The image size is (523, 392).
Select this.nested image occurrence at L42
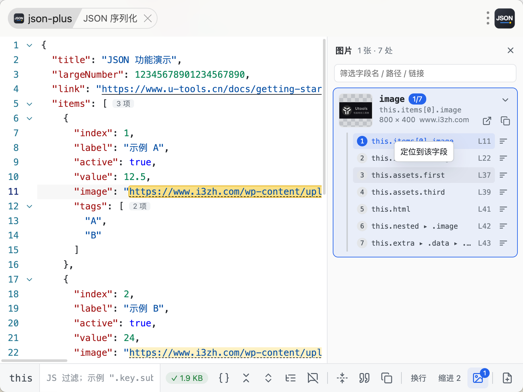tap(424, 226)
